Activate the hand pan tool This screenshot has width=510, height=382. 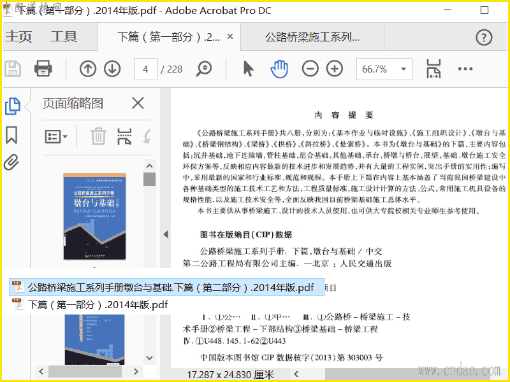(279, 69)
